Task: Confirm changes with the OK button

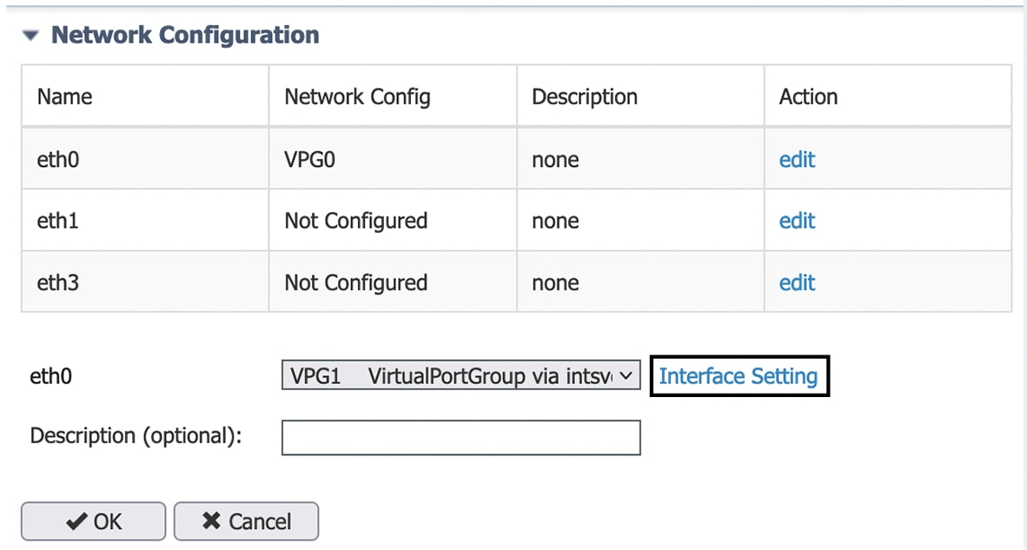Action: coord(93,521)
